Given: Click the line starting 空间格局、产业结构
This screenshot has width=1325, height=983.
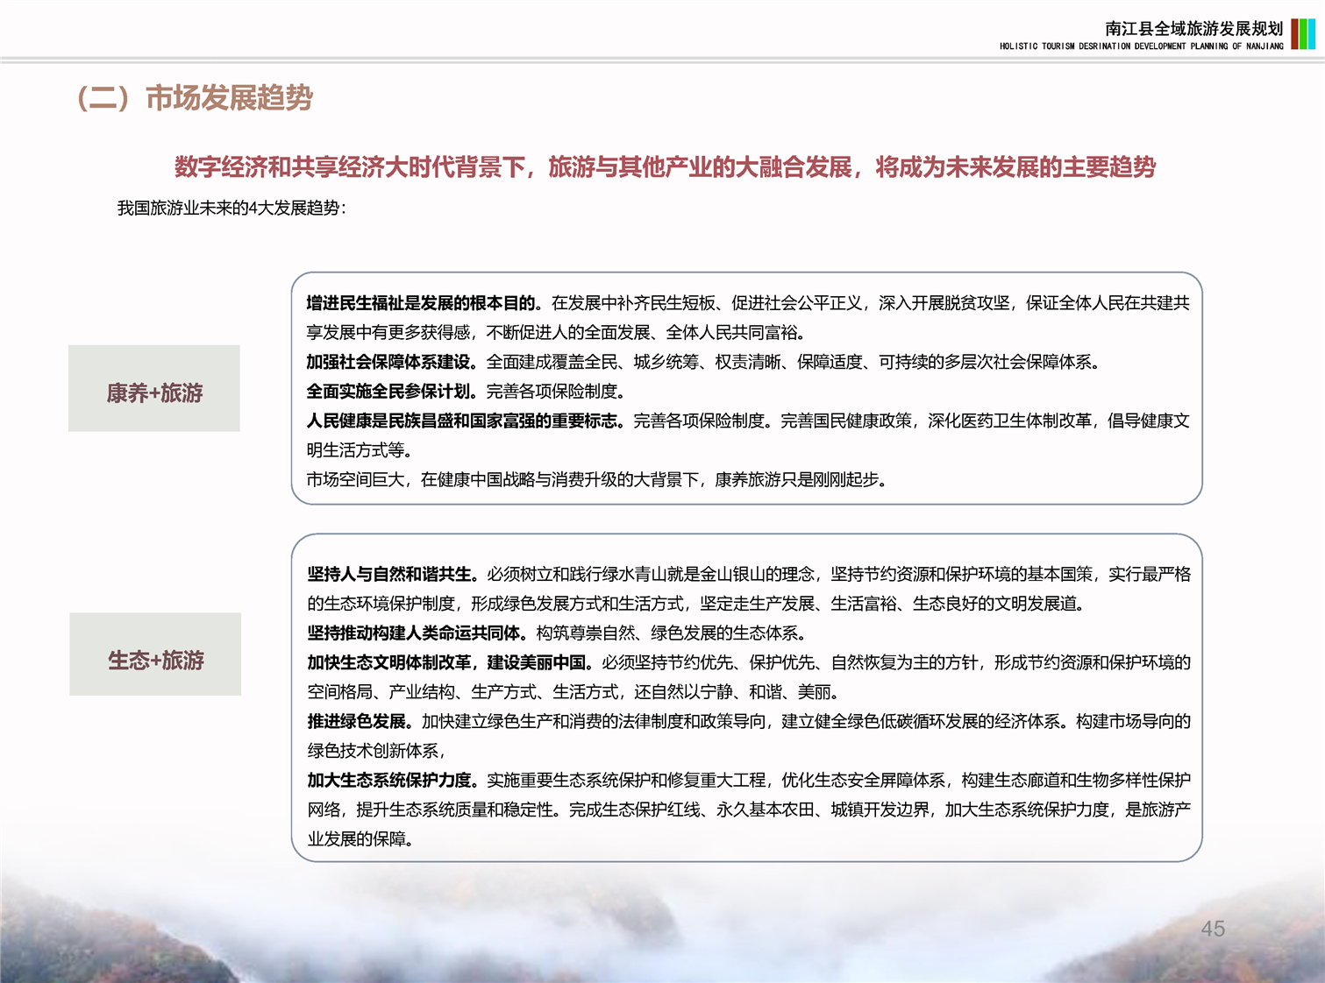Looking at the screenshot, I should click(x=573, y=692).
